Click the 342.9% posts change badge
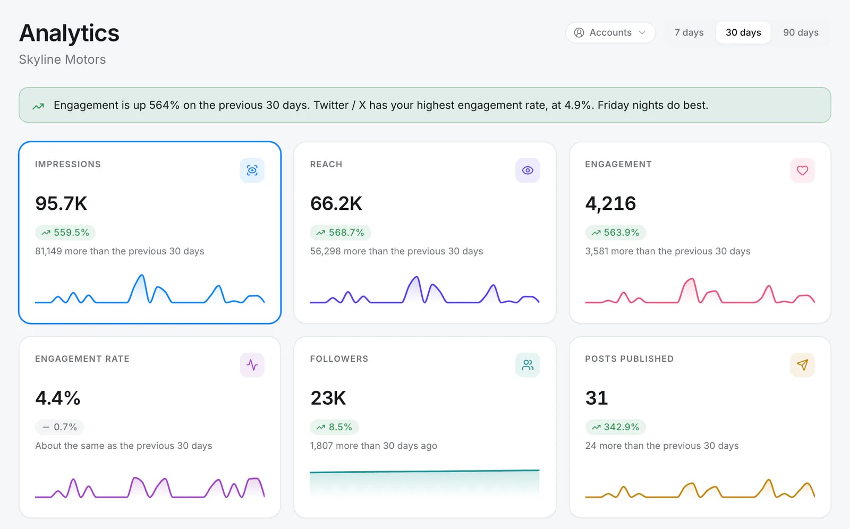Viewport: 850px width, 529px height. pyautogui.click(x=615, y=427)
